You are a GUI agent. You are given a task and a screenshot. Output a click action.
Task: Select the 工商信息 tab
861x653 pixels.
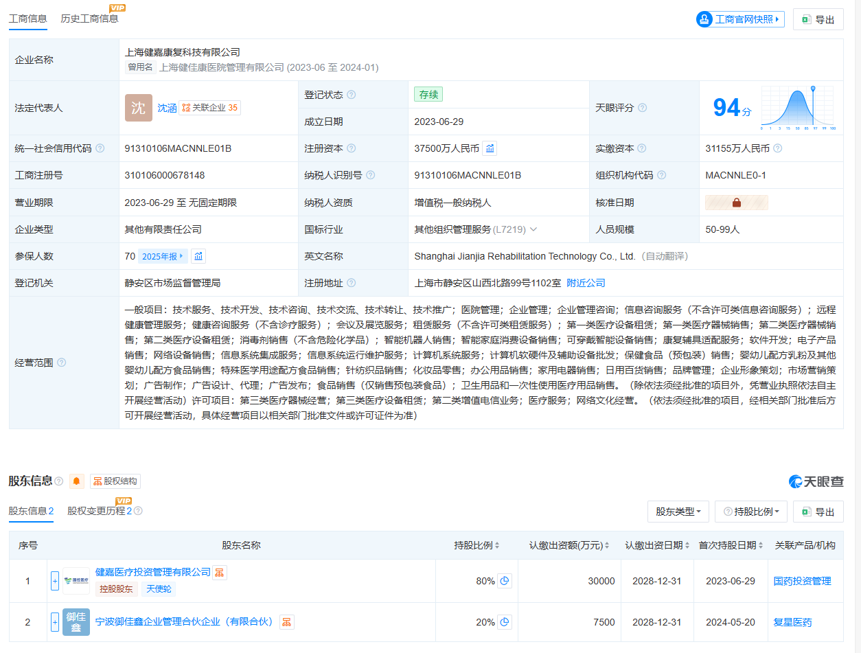point(27,19)
